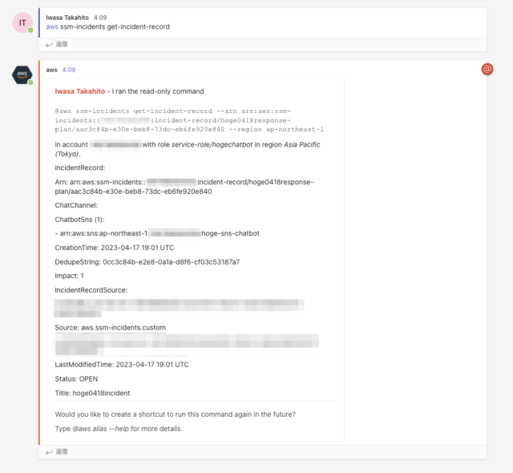Open the 4:09 timestamp link on aws message
The height and width of the screenshot is (473, 513).
point(69,70)
